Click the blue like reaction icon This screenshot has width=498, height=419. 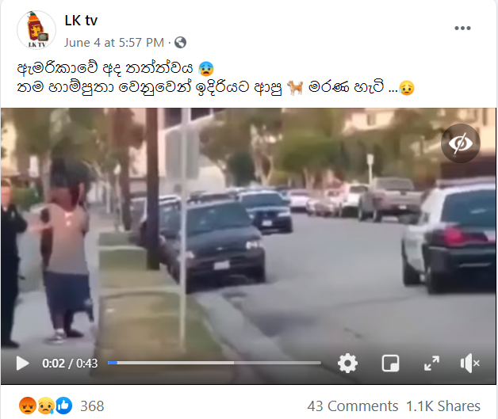64,406
